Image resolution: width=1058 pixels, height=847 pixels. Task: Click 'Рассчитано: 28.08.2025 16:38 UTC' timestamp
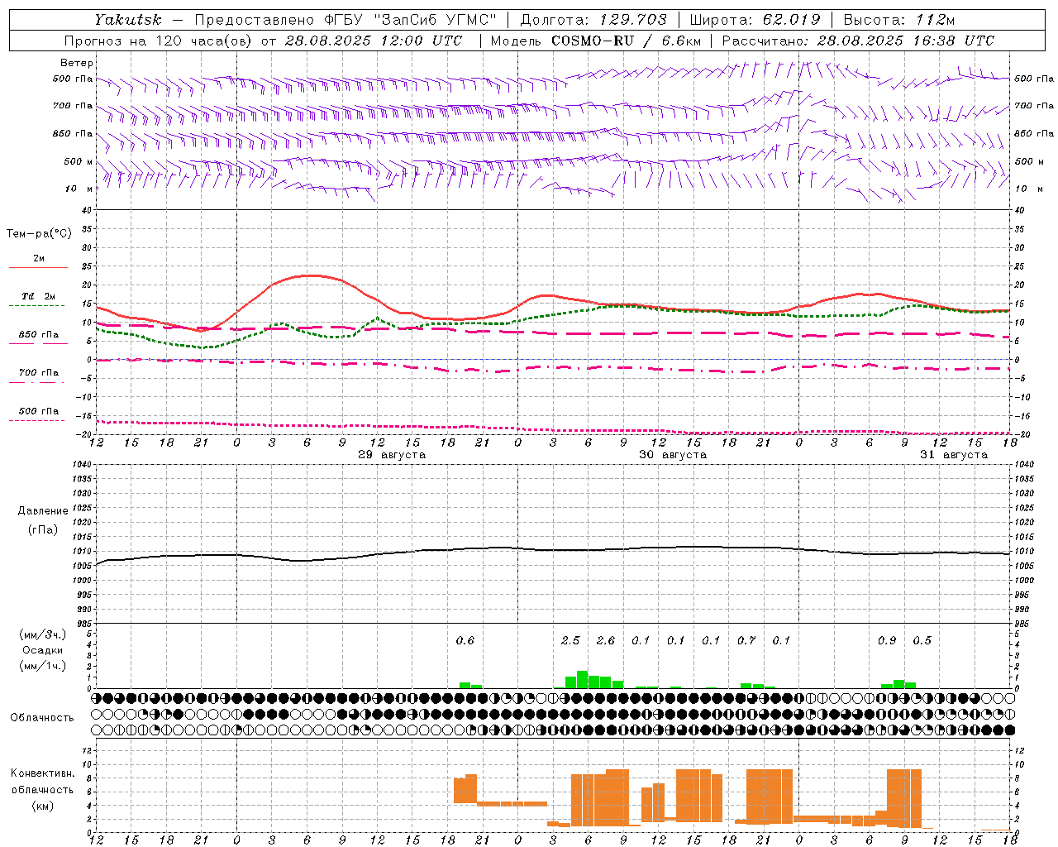858,41
